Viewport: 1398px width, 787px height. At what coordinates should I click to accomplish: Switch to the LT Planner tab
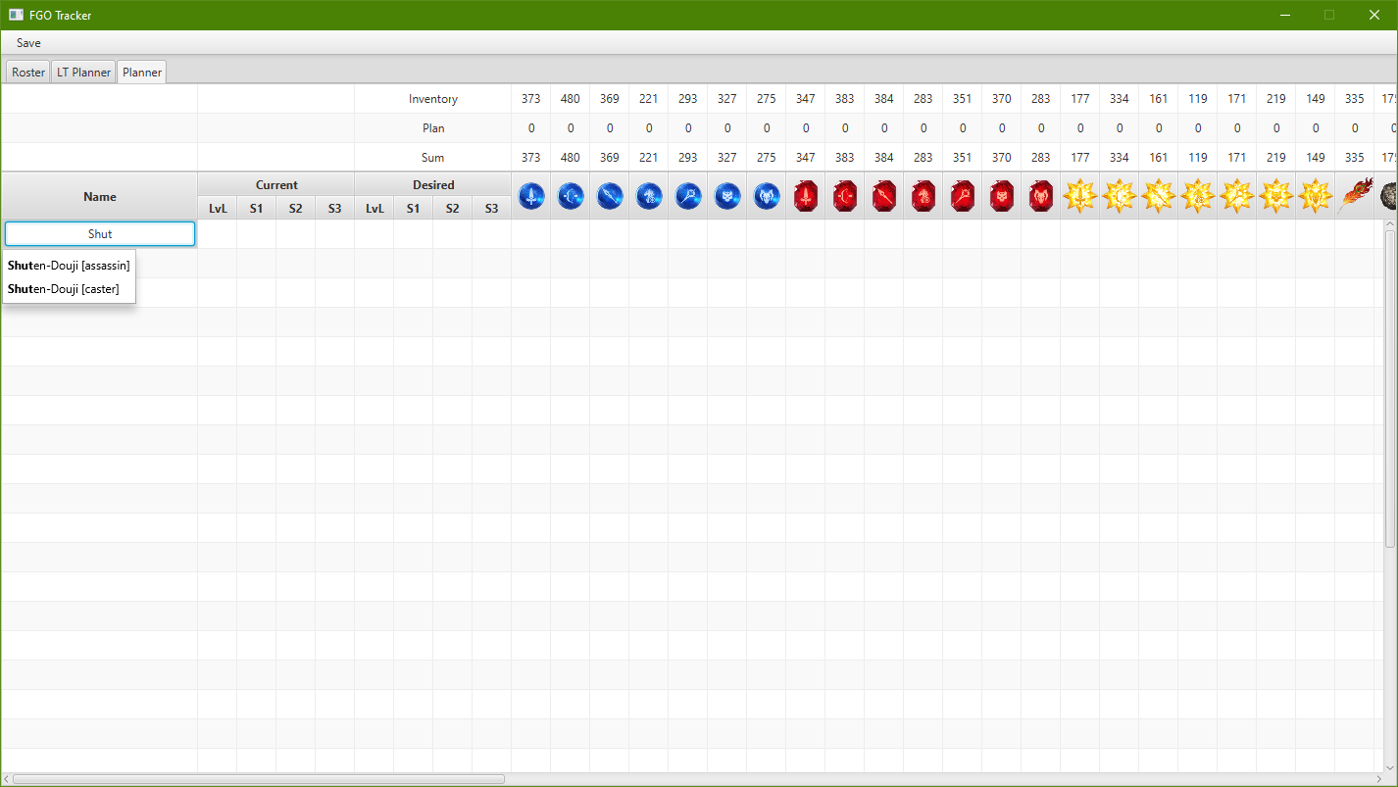(x=83, y=73)
